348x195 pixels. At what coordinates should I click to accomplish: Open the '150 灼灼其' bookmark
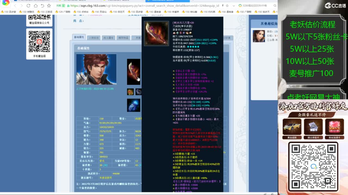tap(208, 12)
